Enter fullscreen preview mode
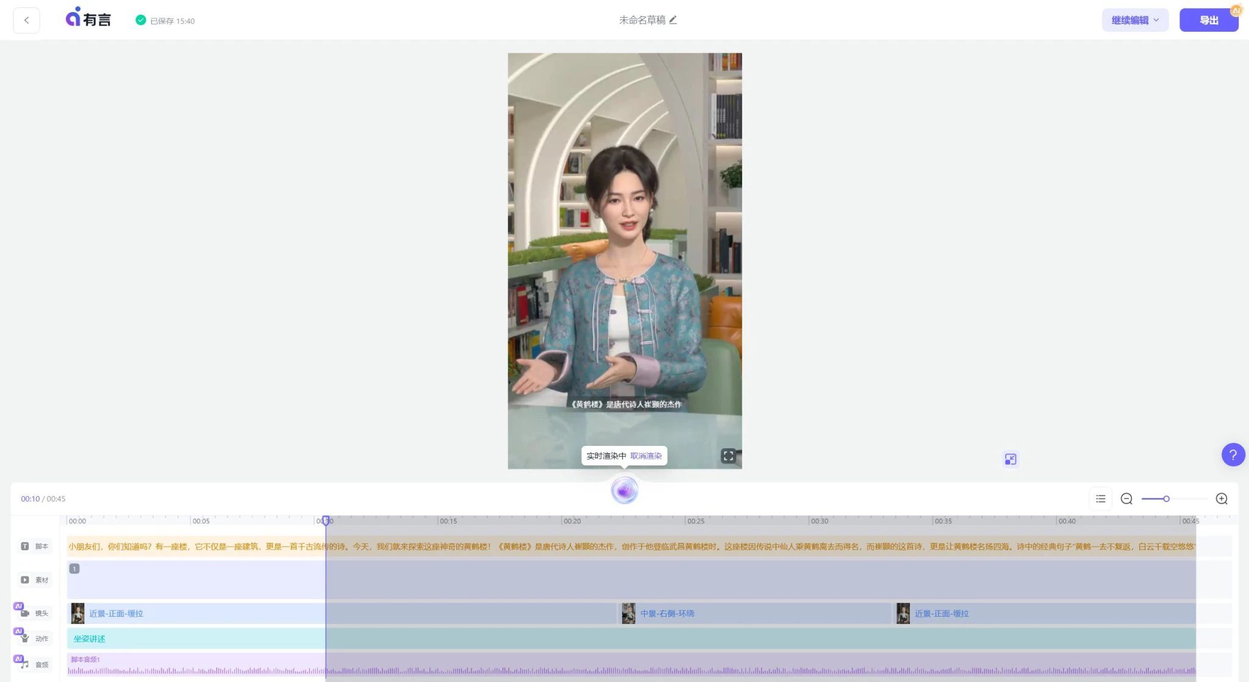This screenshot has width=1249, height=682. 728,456
